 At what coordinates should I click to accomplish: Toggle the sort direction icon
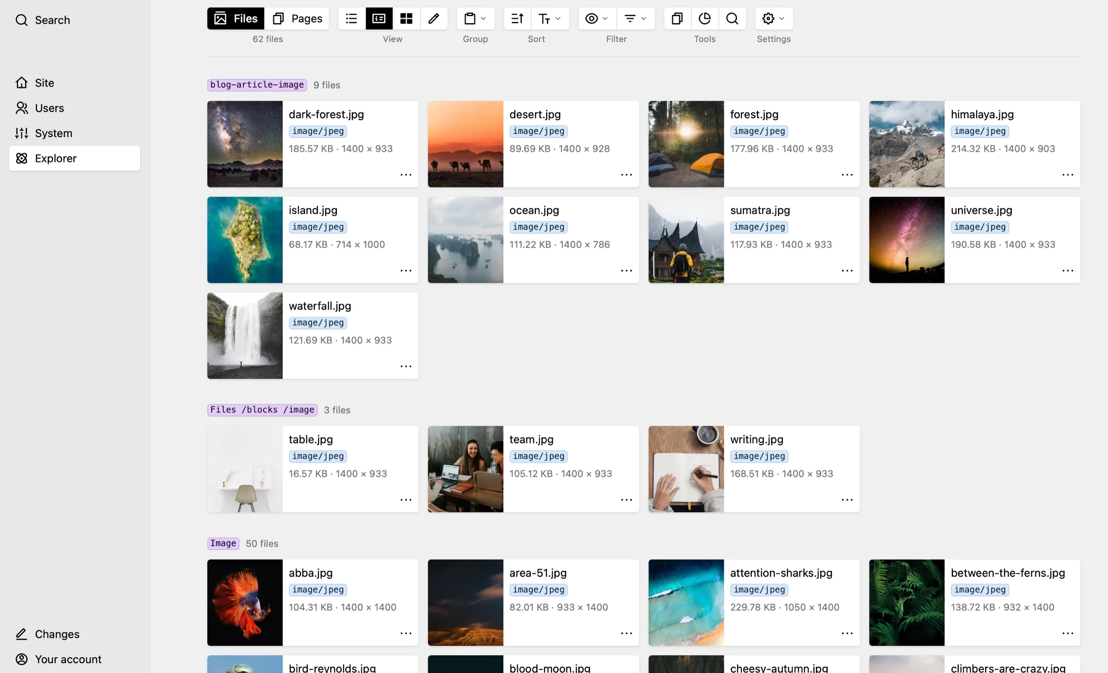517,18
